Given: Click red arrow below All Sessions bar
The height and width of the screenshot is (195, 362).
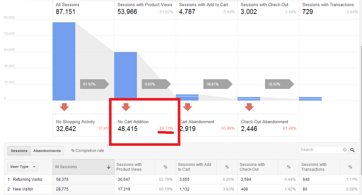Looking at the screenshot, I should click(64, 107).
